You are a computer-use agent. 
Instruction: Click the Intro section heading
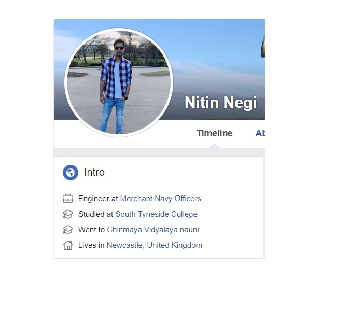[94, 172]
